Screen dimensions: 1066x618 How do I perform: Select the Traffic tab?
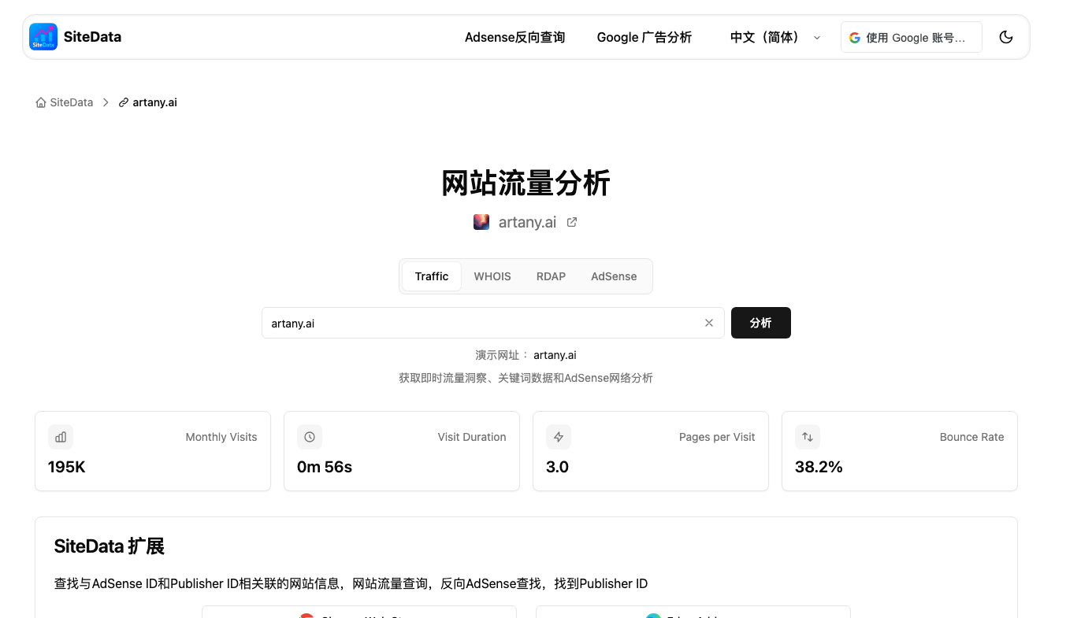pos(431,276)
